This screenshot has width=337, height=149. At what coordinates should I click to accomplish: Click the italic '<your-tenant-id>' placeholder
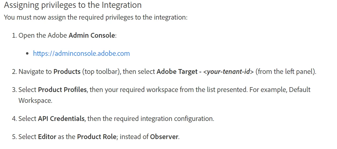tap(228, 71)
